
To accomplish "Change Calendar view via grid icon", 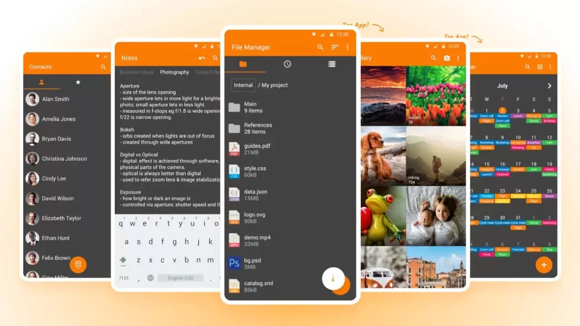I will (x=540, y=67).
